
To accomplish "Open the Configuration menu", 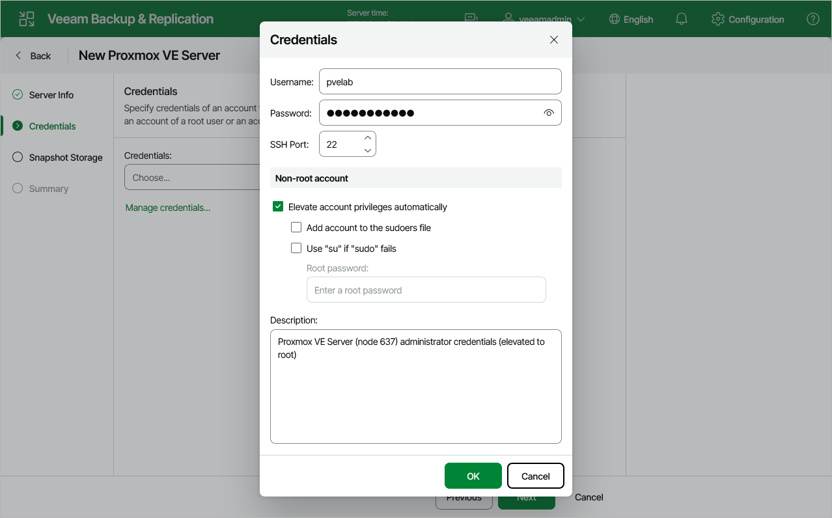I will pyautogui.click(x=748, y=20).
